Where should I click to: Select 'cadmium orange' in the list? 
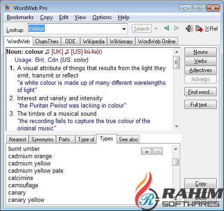coord(30,156)
